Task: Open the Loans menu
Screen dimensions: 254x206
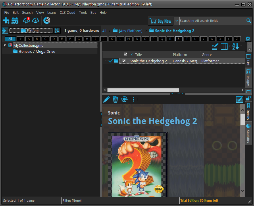Action: [52, 12]
